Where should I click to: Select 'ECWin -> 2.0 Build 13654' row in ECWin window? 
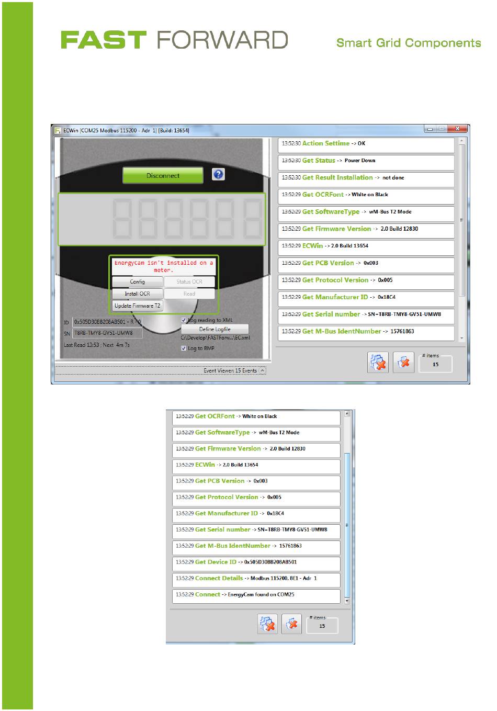click(x=366, y=247)
